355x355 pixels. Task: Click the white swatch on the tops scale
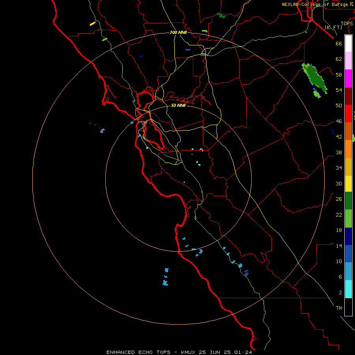coord(348,43)
